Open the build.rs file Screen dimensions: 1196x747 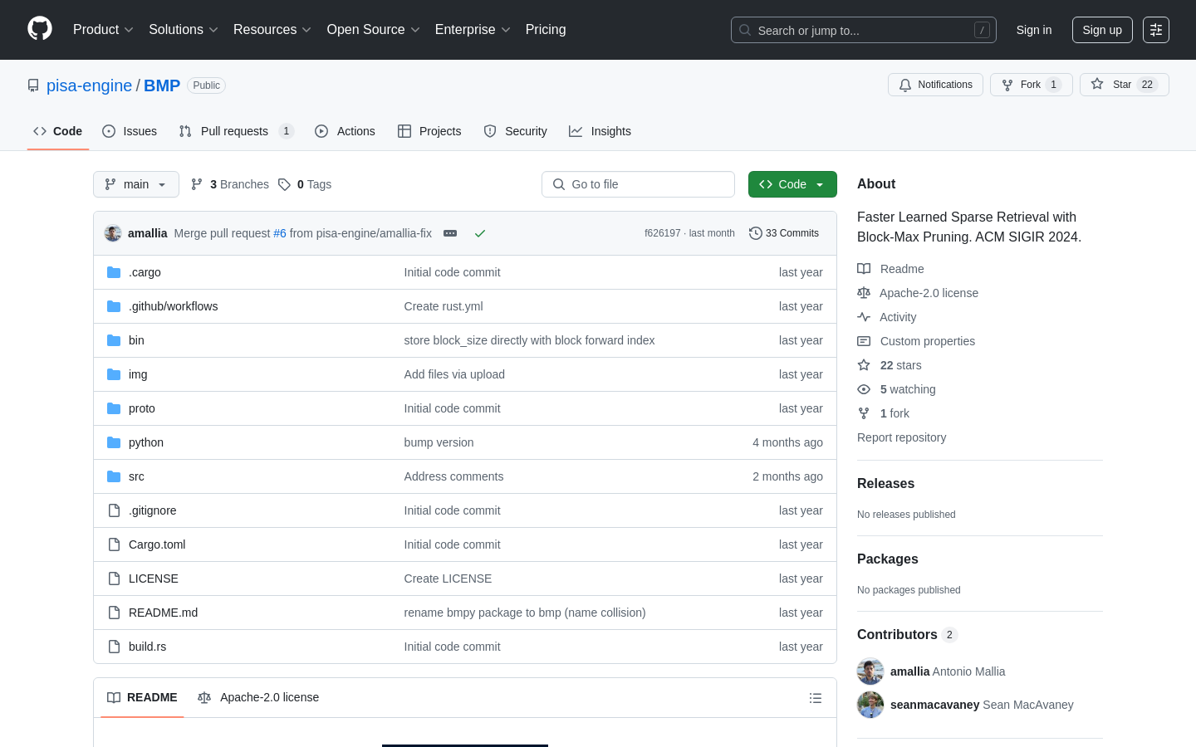point(148,647)
